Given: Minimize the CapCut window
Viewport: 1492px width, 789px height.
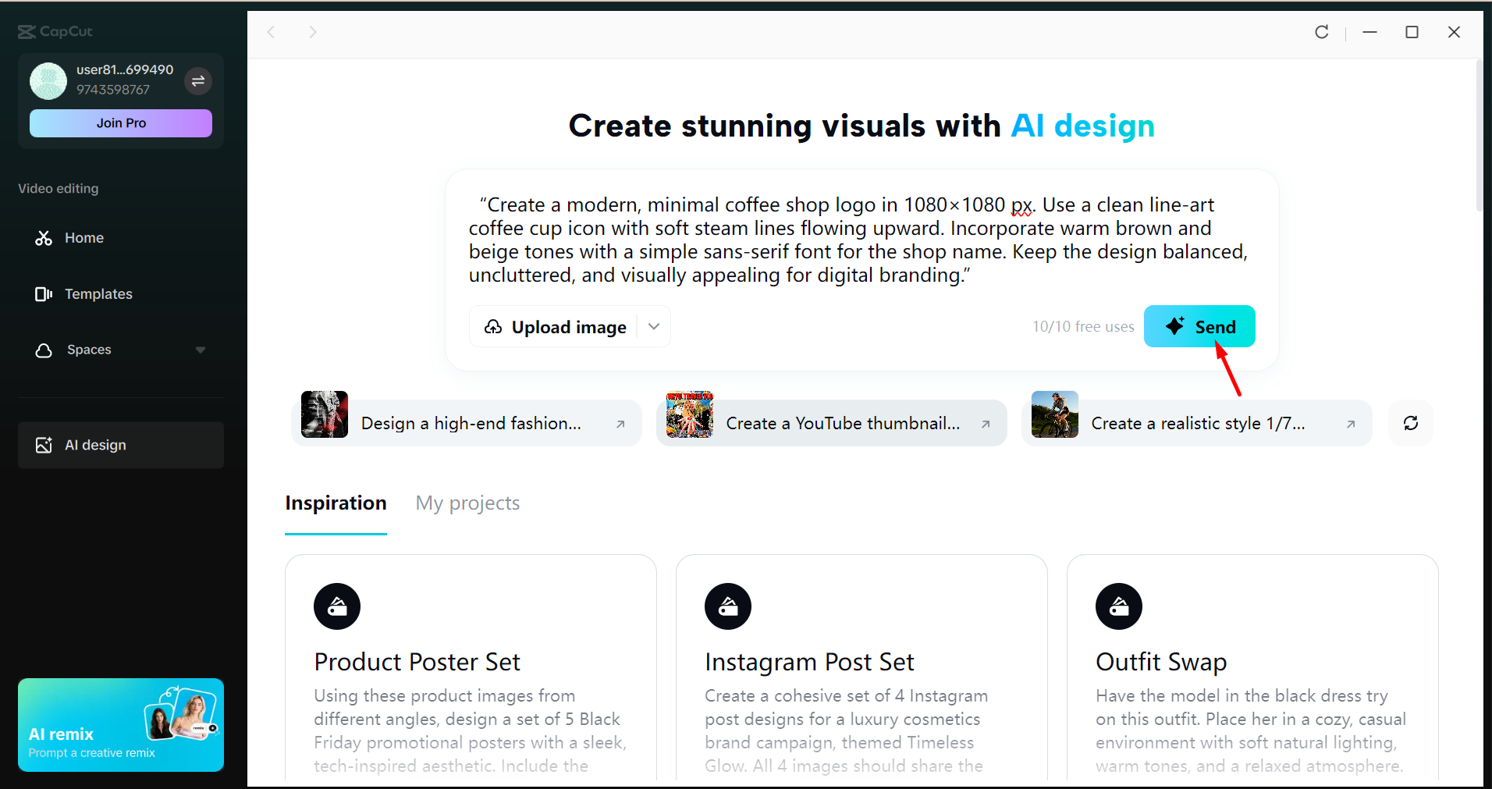Looking at the screenshot, I should click(1369, 32).
